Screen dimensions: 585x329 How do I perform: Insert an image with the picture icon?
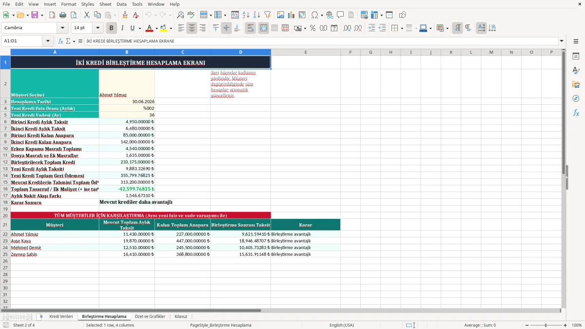(281, 15)
